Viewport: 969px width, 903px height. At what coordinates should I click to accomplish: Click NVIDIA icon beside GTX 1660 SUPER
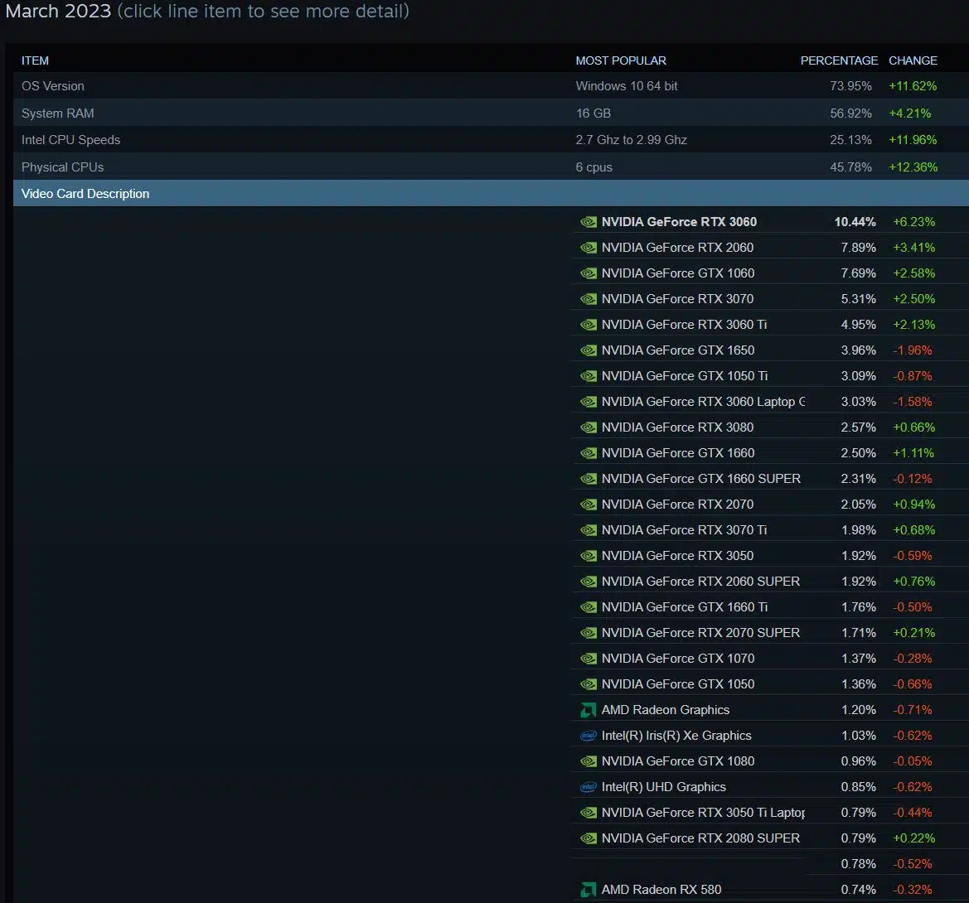click(x=589, y=479)
